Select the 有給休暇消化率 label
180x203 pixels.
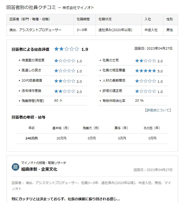[114, 101]
